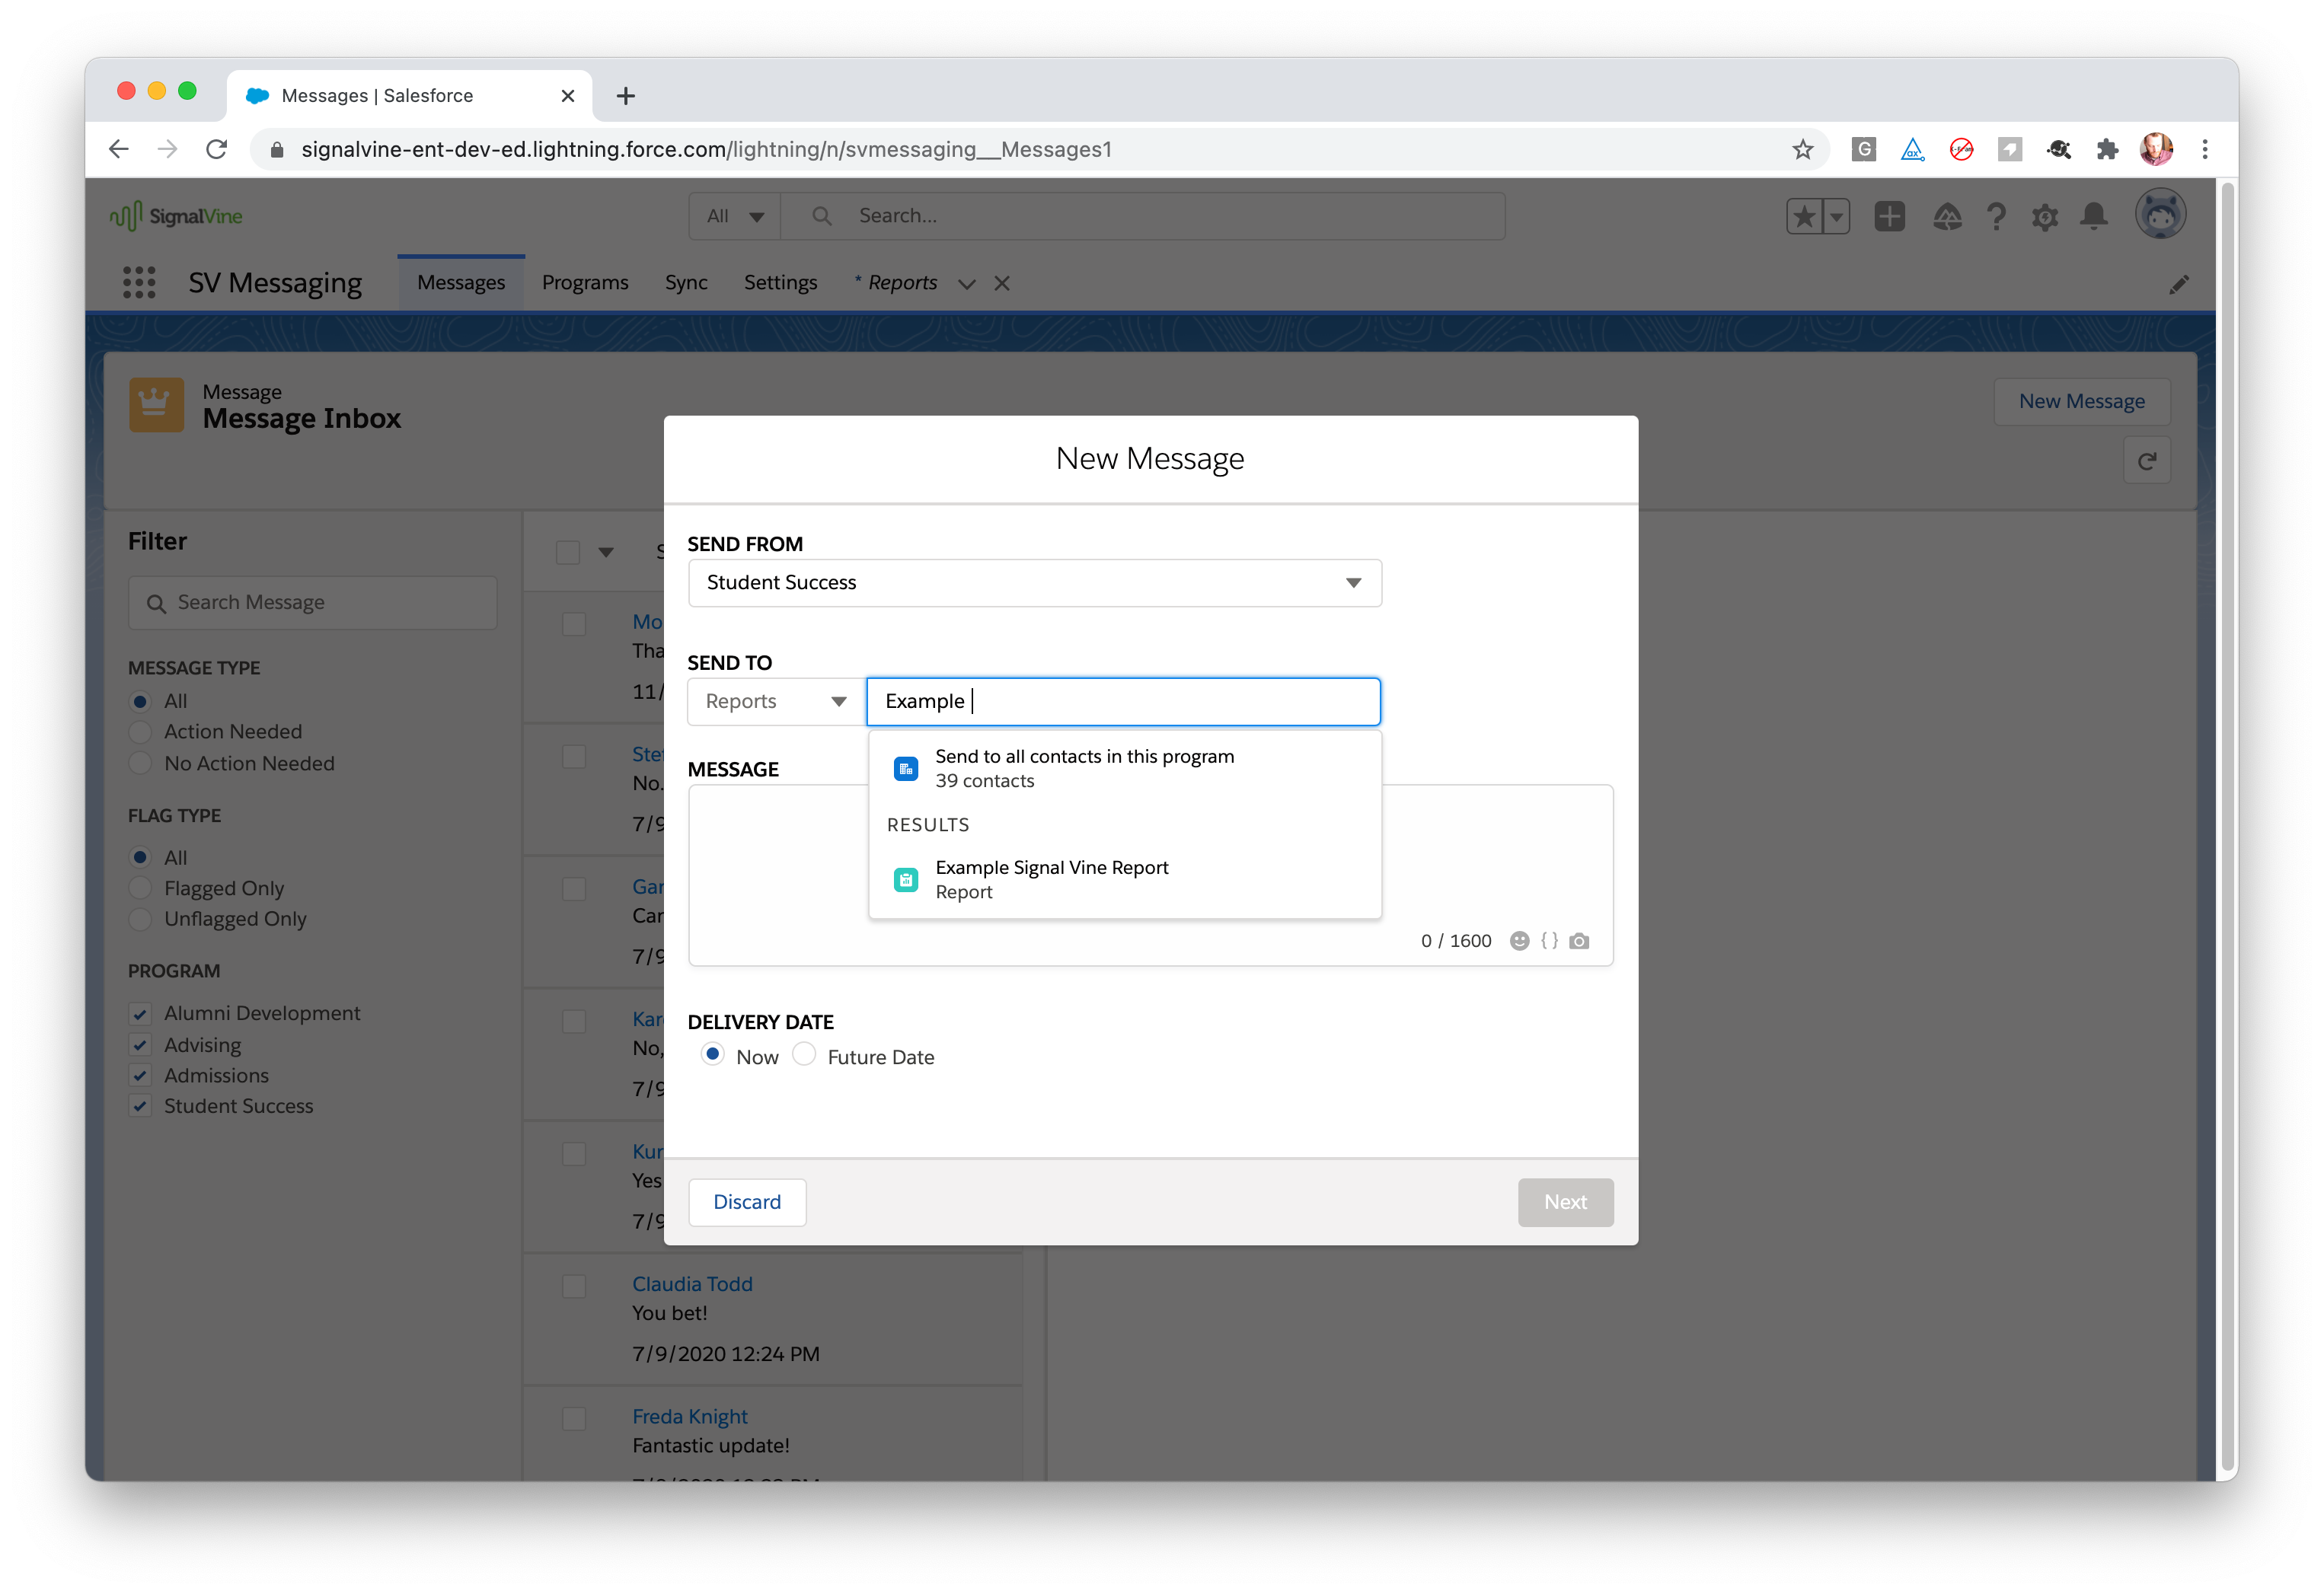
Task: Discard the new message
Action: point(747,1202)
